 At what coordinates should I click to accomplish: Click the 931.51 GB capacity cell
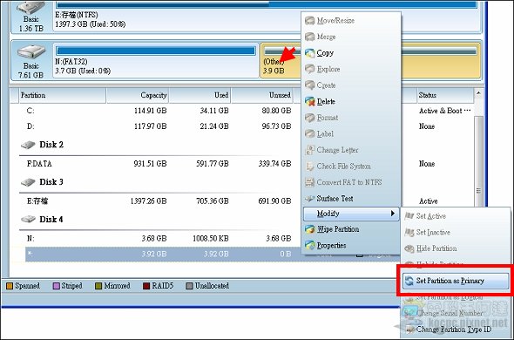click(150, 164)
